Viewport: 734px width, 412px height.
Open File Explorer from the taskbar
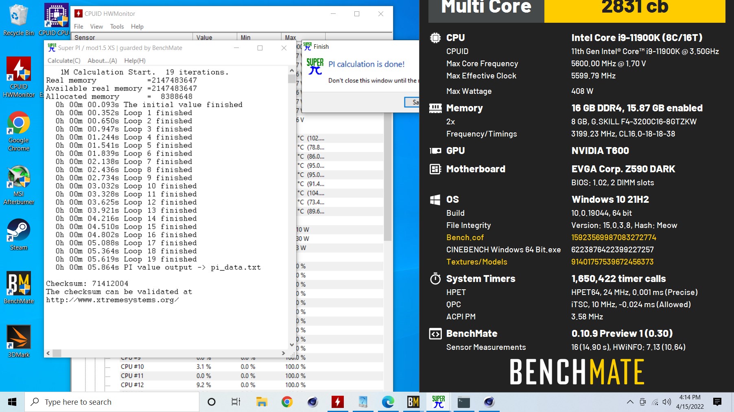(262, 402)
